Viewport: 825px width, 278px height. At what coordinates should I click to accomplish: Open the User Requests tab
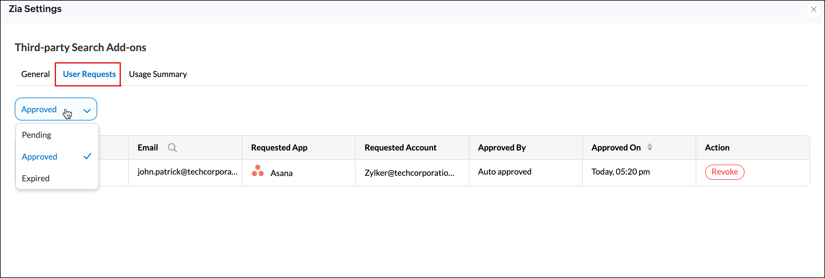tap(89, 74)
